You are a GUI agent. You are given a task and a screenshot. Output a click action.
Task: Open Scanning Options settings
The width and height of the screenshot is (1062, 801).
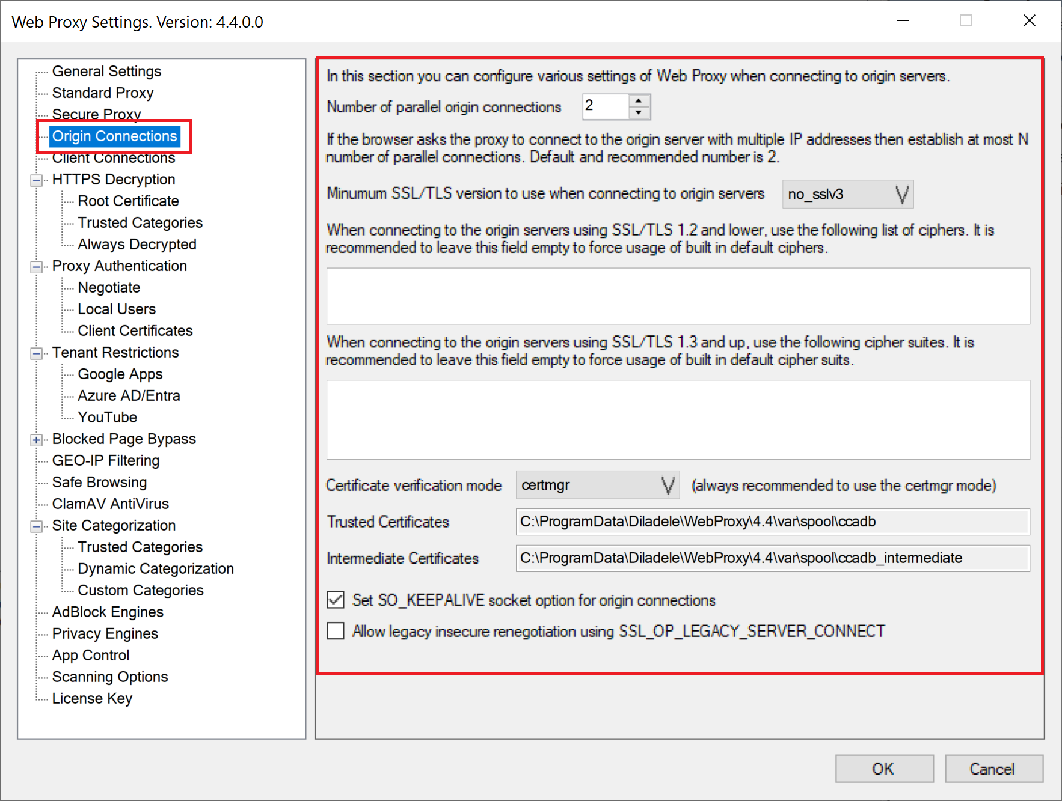click(x=110, y=677)
